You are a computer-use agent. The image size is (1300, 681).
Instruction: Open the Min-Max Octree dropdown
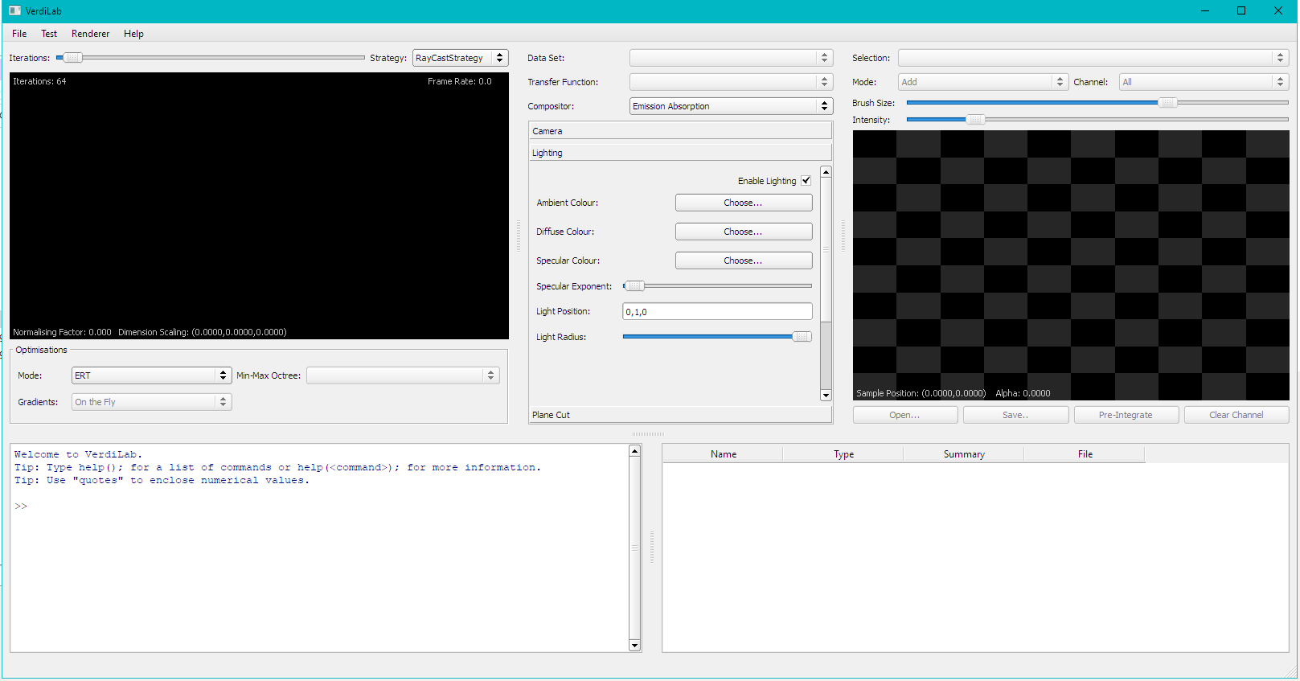click(x=403, y=375)
